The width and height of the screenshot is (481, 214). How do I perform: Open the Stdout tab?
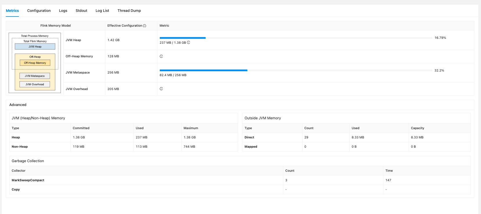(81, 11)
